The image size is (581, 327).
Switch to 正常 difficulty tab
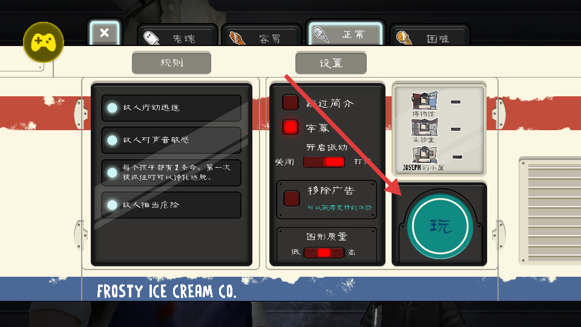point(346,34)
